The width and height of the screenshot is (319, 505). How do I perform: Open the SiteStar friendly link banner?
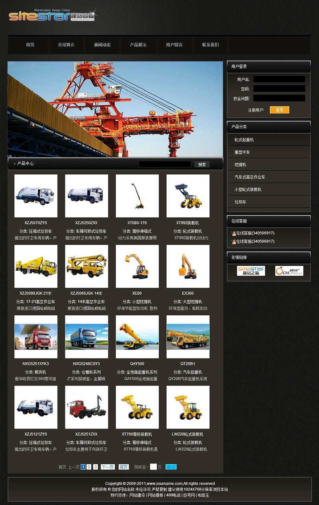click(251, 271)
